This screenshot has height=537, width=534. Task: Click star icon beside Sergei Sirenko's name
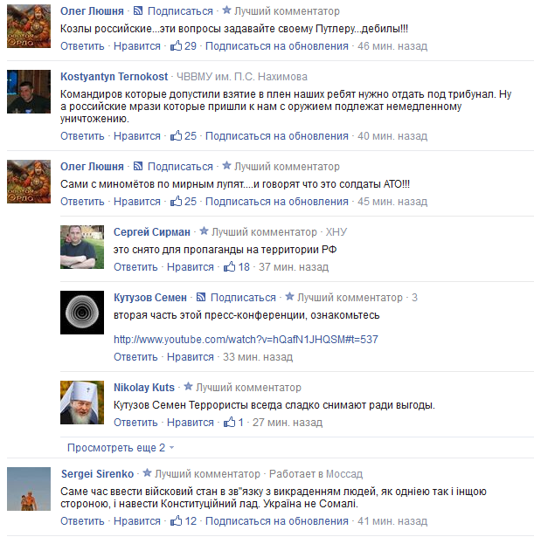pyautogui.click(x=147, y=473)
